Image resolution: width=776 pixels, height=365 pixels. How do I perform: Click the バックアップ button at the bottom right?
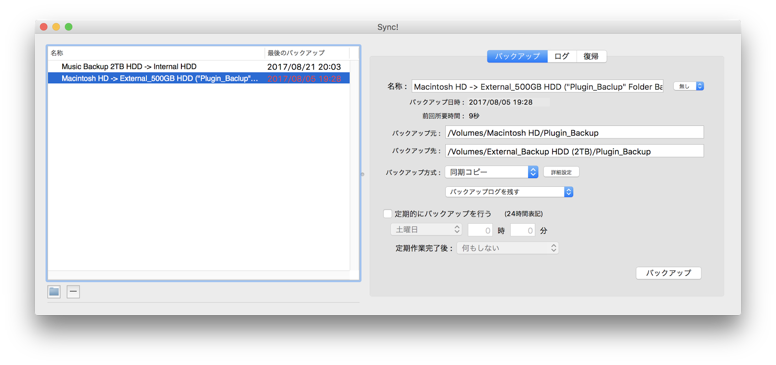click(668, 273)
